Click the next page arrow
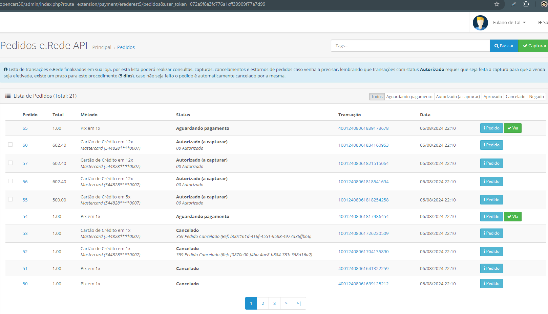 pos(286,304)
